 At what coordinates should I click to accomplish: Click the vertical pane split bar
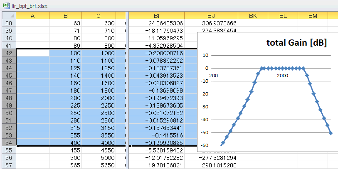coord(127,91)
